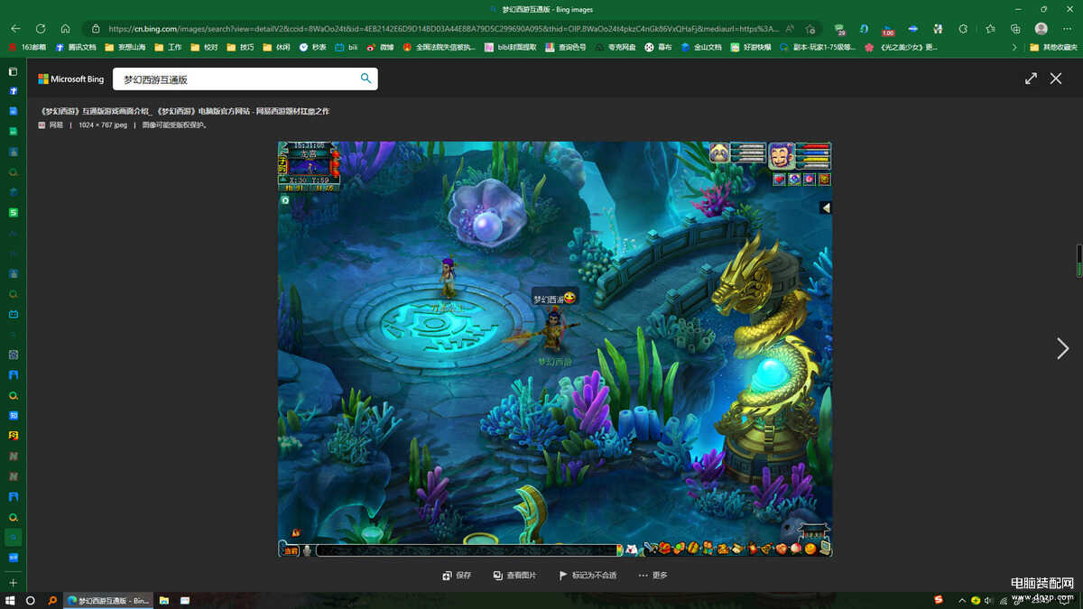Click the browser refresh button

pos(41,29)
